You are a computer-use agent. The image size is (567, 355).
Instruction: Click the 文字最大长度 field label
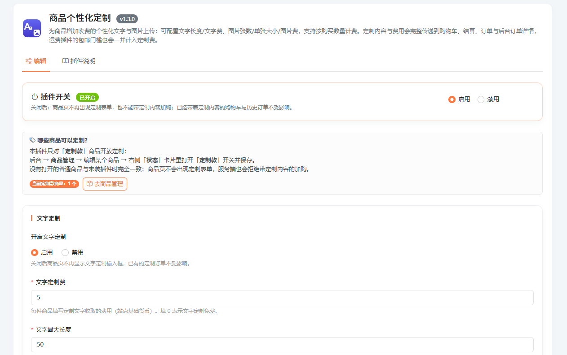[x=53, y=329]
